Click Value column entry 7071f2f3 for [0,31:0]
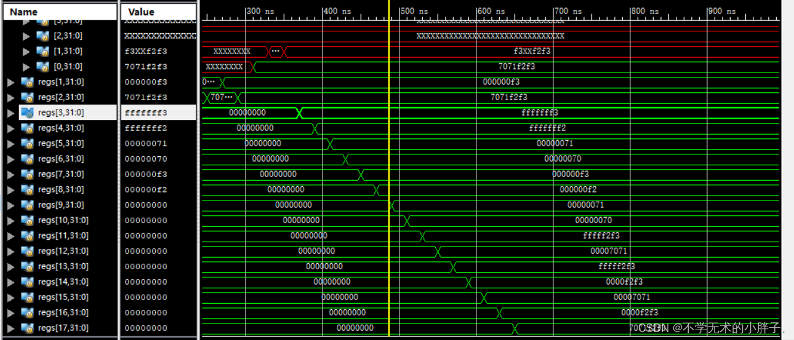The height and width of the screenshot is (340, 794). tap(146, 66)
